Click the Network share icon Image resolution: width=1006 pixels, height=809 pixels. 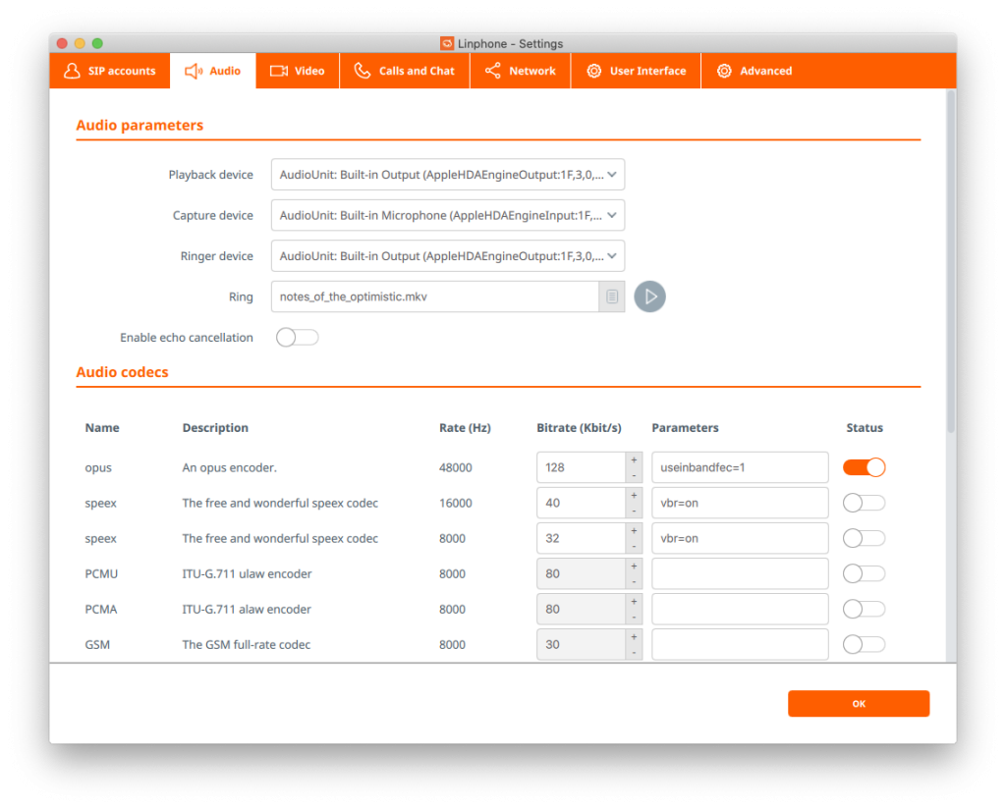click(x=492, y=71)
